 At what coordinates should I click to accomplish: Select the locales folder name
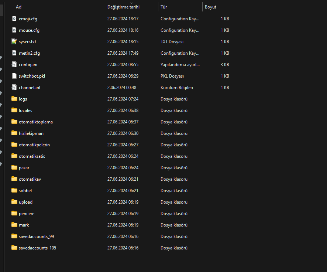tap(25, 110)
